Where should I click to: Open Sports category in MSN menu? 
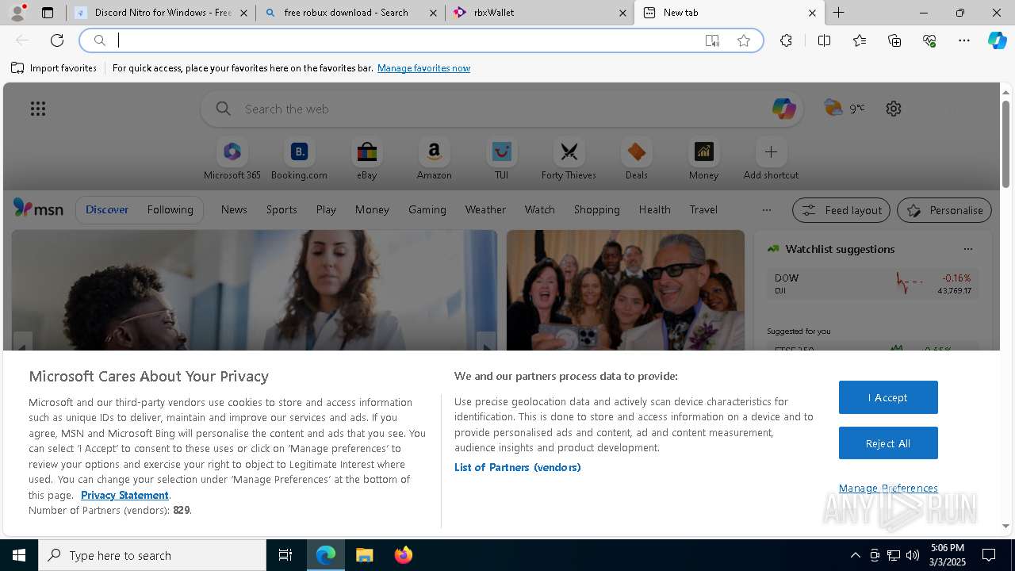(x=282, y=209)
